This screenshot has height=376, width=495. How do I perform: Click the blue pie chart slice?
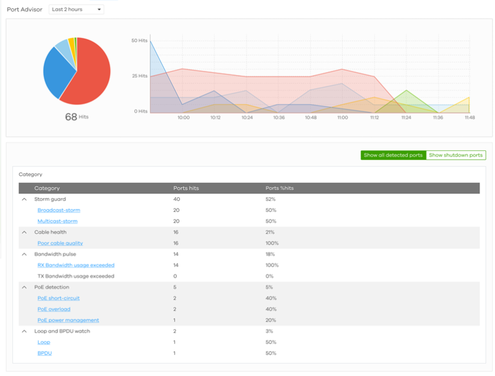pos(58,72)
